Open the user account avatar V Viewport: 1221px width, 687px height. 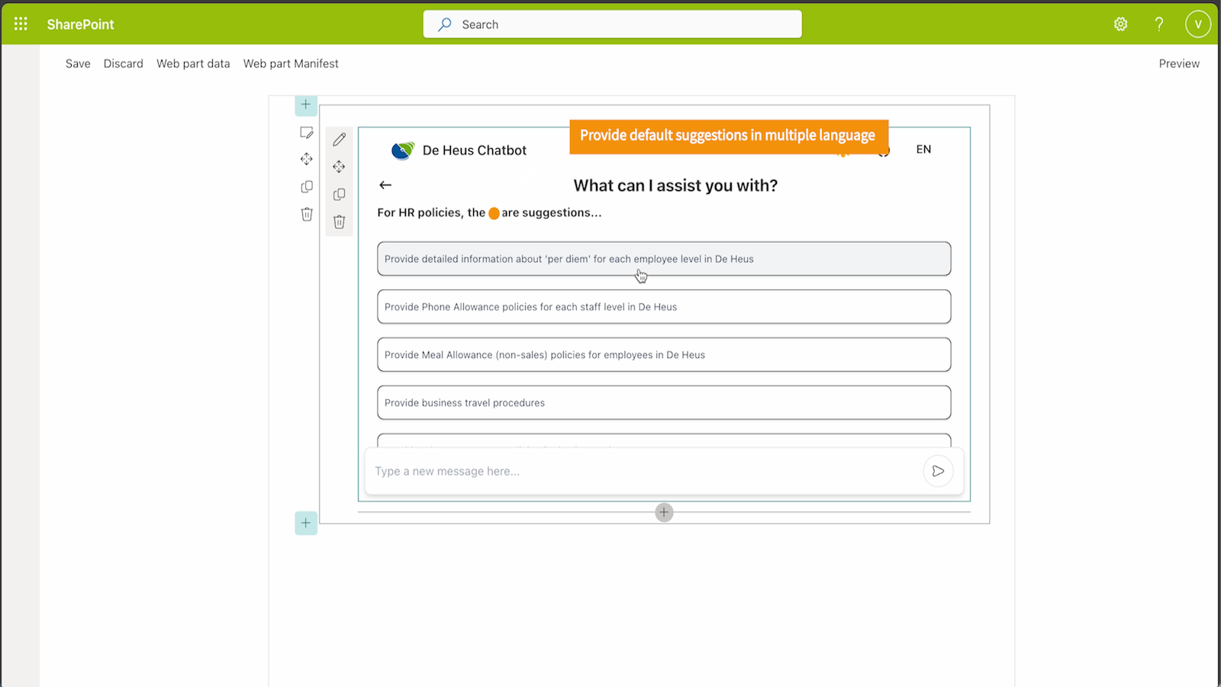click(x=1197, y=24)
